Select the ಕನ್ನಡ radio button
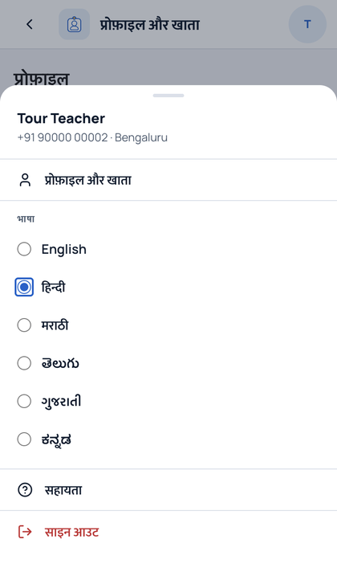This screenshot has height=568, width=337. coord(24,439)
